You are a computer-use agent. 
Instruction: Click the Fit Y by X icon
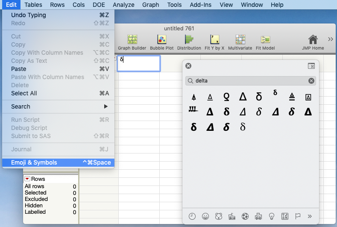pyautogui.click(x=214, y=42)
